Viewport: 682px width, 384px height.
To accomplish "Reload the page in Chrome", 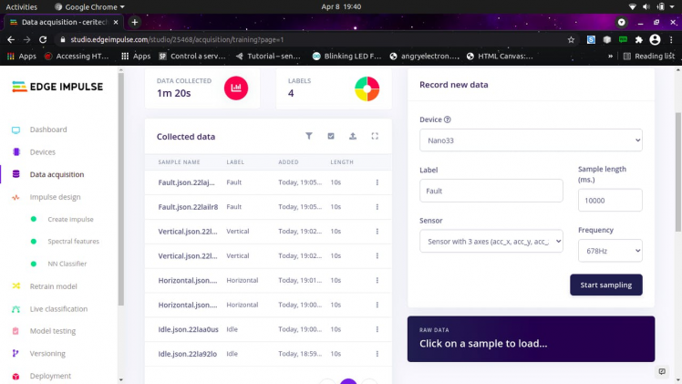I will coord(43,39).
